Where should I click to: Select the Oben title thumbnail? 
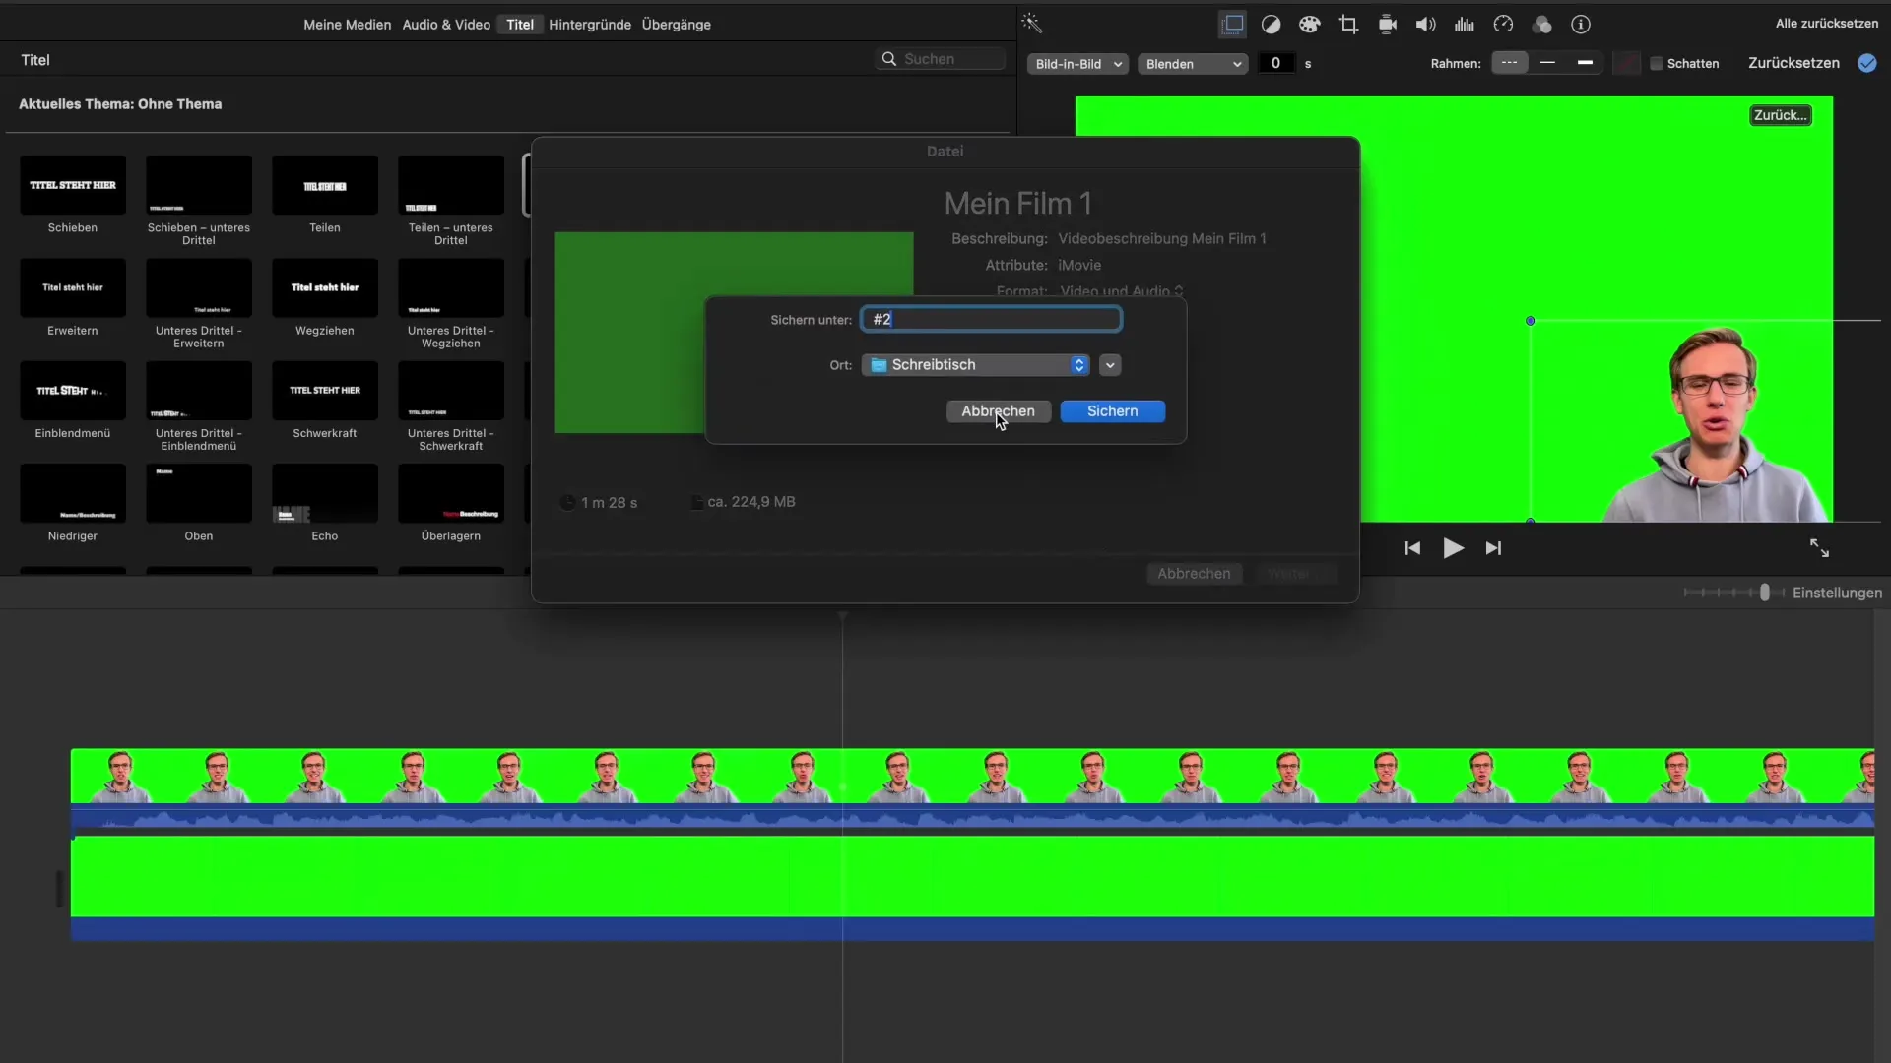[199, 493]
